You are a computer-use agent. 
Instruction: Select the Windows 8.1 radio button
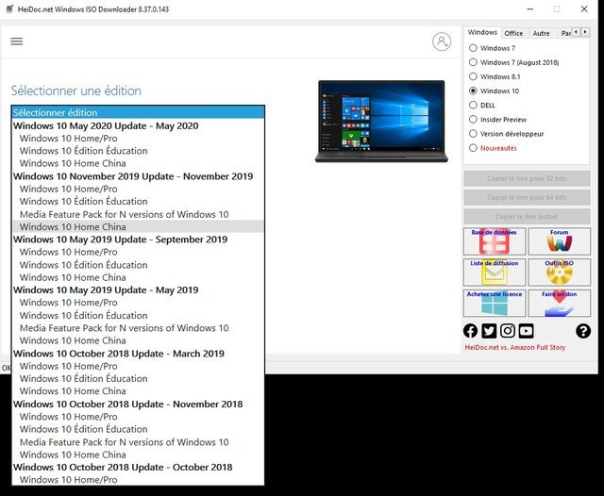pos(473,76)
